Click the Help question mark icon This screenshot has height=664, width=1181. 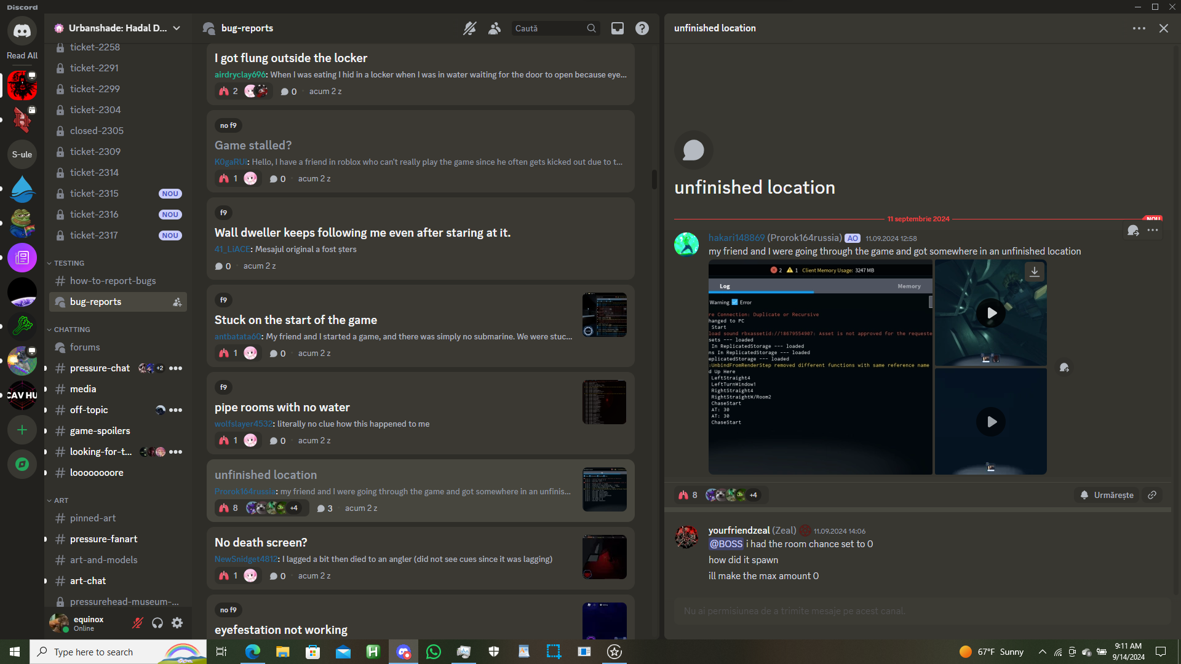pos(642,28)
